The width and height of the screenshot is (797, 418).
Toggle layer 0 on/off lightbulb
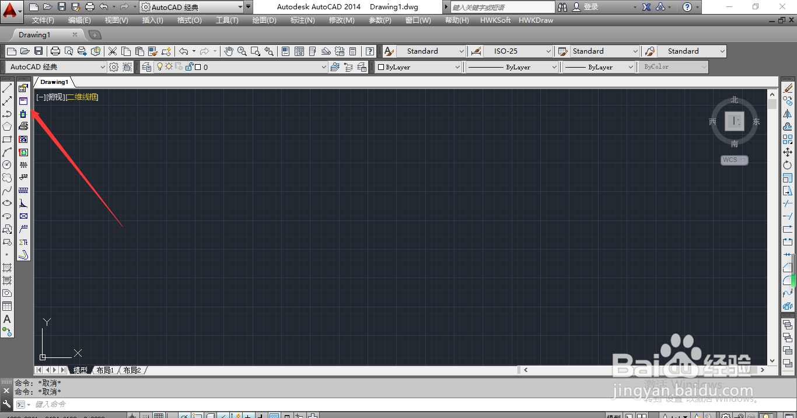tap(159, 67)
